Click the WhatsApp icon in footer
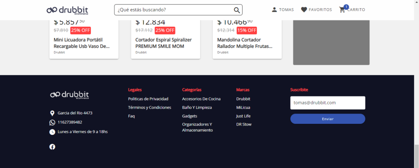 click(x=52, y=122)
